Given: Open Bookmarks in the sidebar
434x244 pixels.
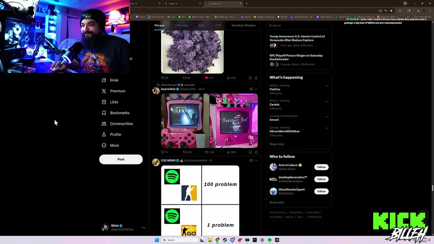Looking at the screenshot, I should point(116,113).
